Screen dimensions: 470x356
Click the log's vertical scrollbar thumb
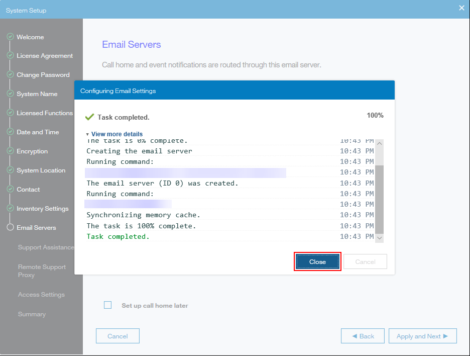[380, 199]
